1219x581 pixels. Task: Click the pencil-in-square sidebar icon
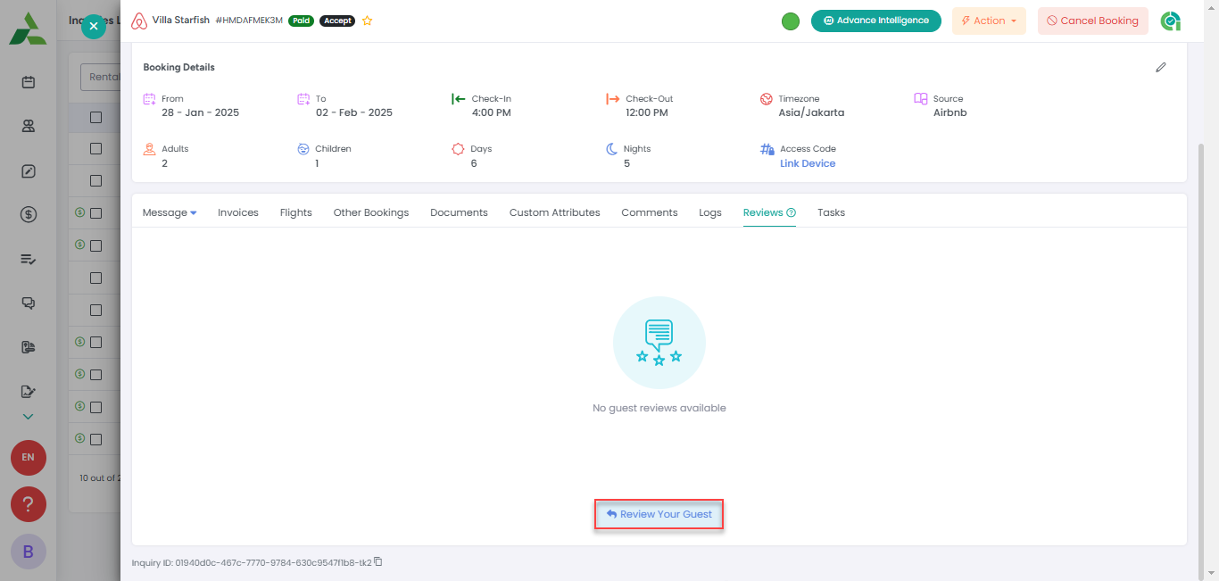coord(29,171)
